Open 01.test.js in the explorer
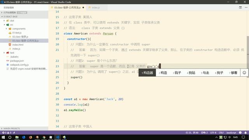Screen dimensions: 249x140 [17, 33]
